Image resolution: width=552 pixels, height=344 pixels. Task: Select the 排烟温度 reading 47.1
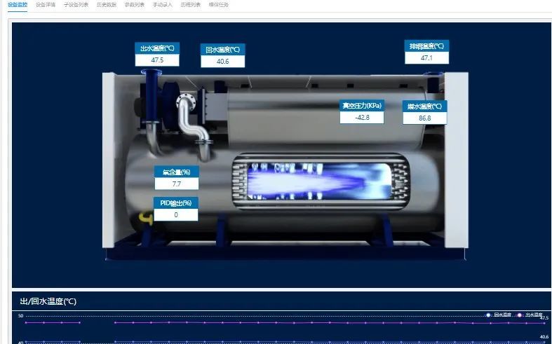(x=426, y=58)
